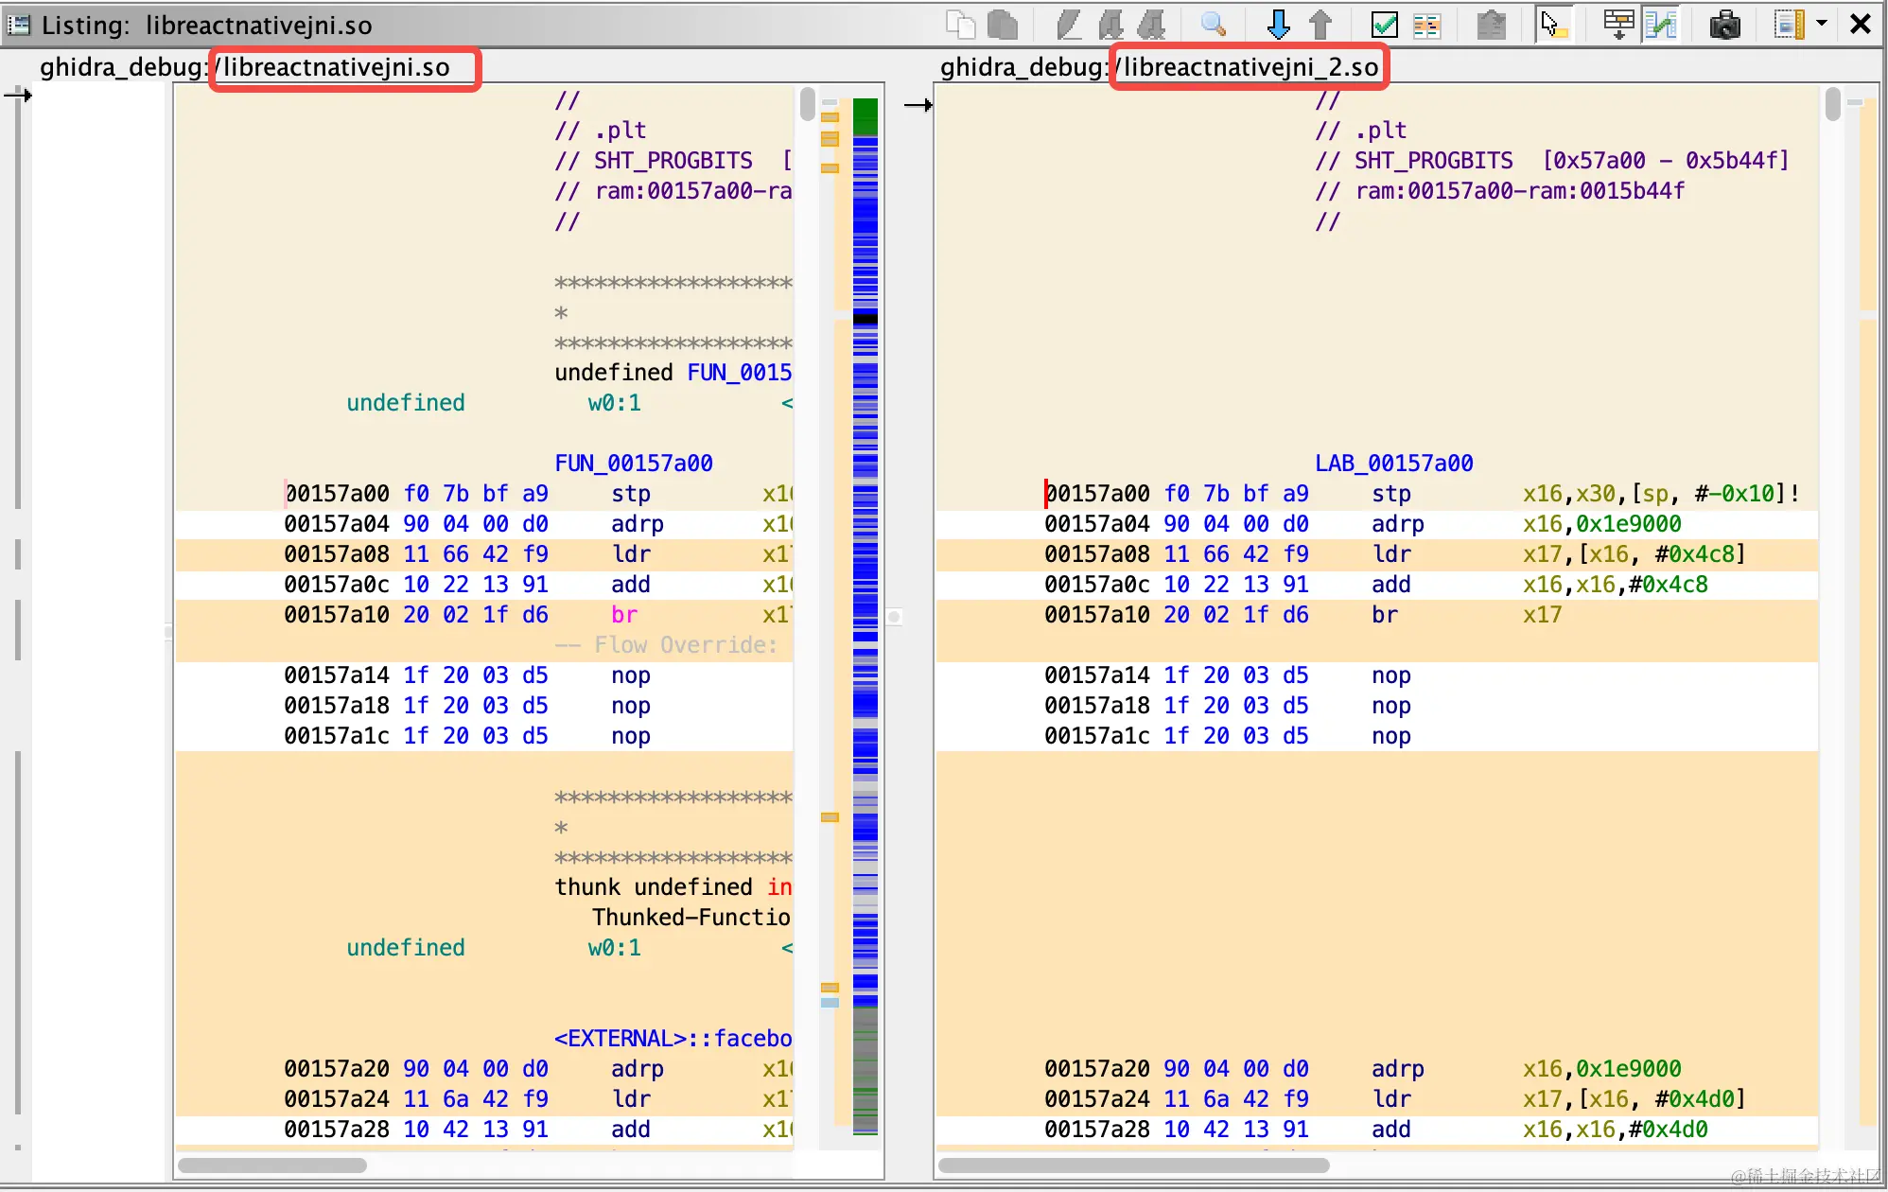Open Diff Location Details magnifier icon
This screenshot has width=1888, height=1192.
click(1214, 25)
